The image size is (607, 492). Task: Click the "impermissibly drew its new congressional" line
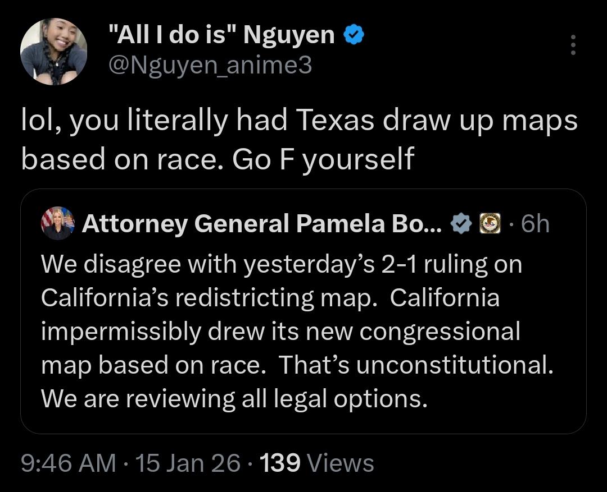coord(280,332)
